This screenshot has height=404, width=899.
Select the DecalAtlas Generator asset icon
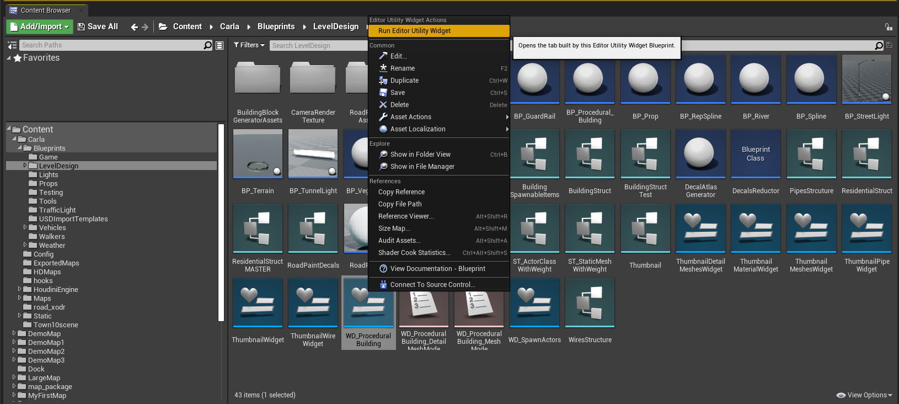click(x=700, y=153)
